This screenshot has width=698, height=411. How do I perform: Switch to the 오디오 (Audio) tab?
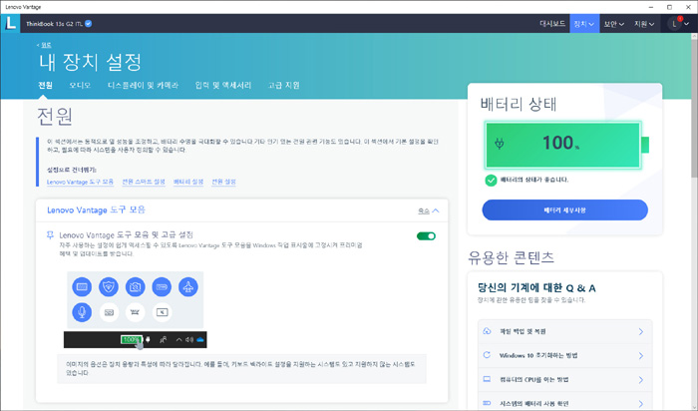tap(80, 85)
